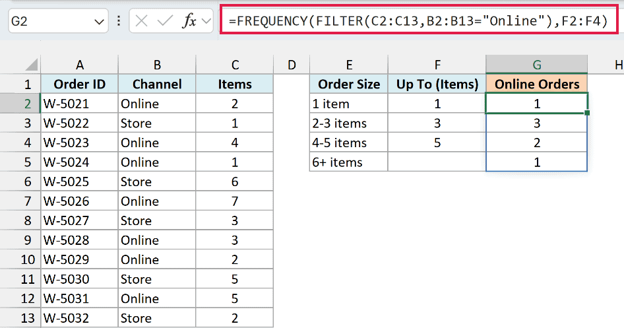The width and height of the screenshot is (624, 328).
Task: Select row 1 header
Action: [20, 84]
